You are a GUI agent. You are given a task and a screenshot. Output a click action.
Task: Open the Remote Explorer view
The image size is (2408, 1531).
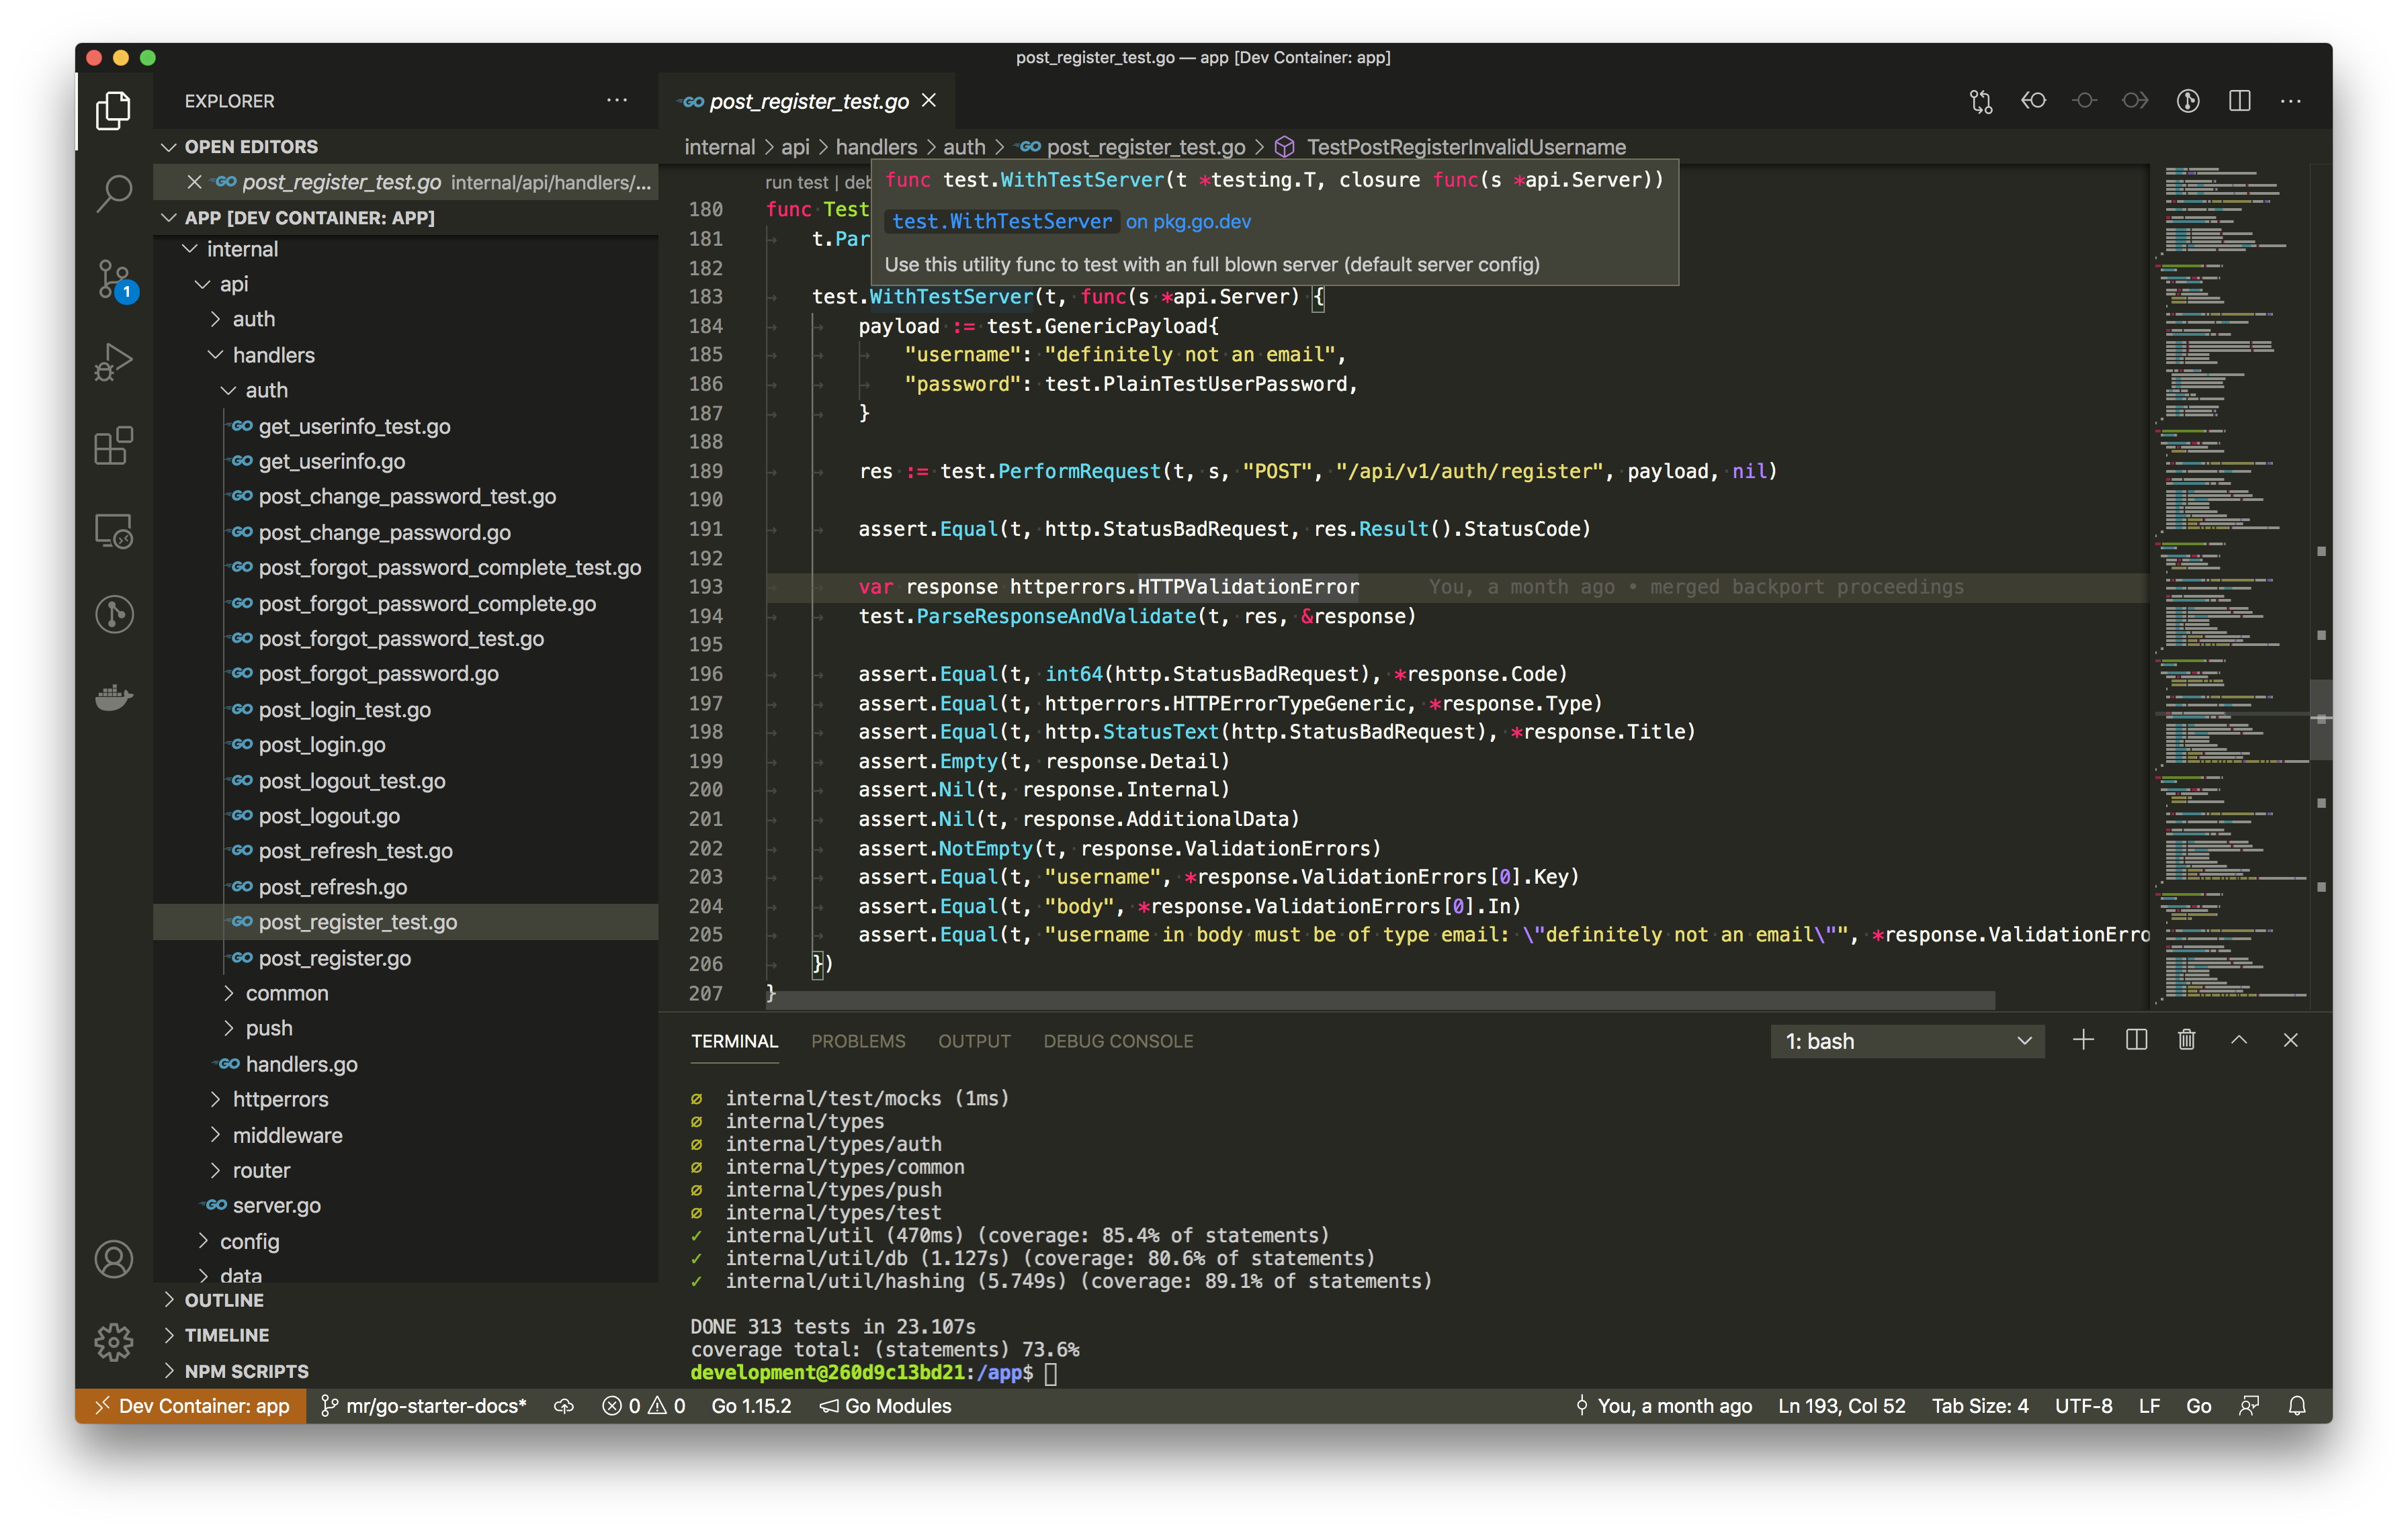(x=114, y=530)
